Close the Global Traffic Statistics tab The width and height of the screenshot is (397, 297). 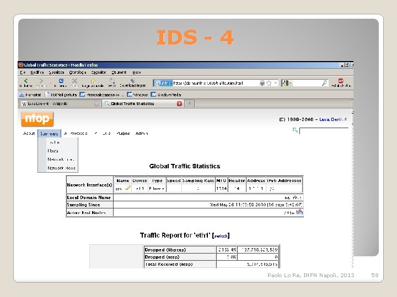pyautogui.click(x=179, y=103)
